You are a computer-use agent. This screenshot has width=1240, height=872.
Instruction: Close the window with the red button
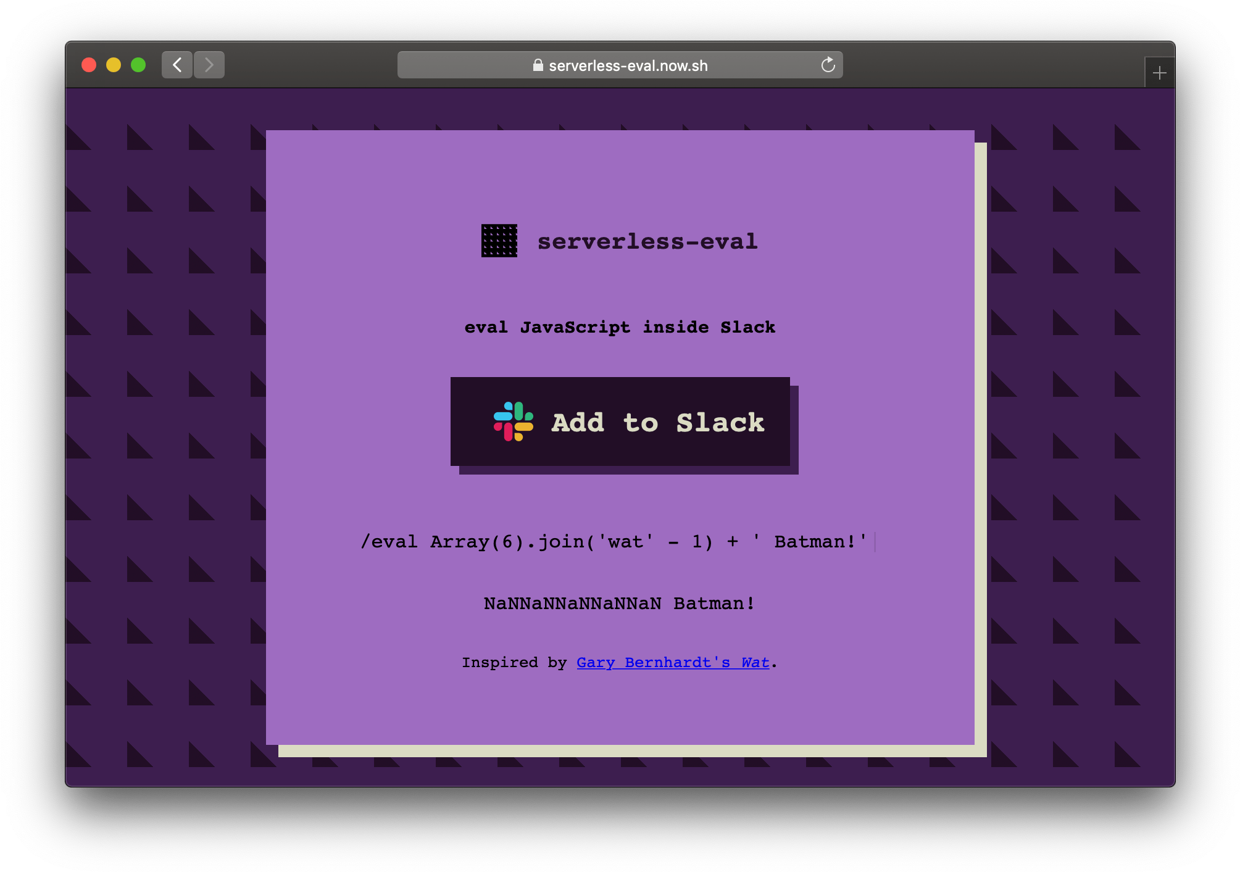point(89,65)
